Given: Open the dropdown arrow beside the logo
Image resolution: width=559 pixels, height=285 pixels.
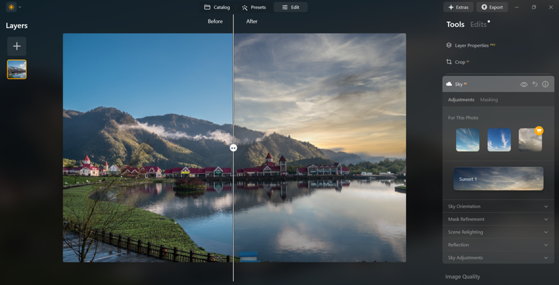Looking at the screenshot, I should 19,7.
